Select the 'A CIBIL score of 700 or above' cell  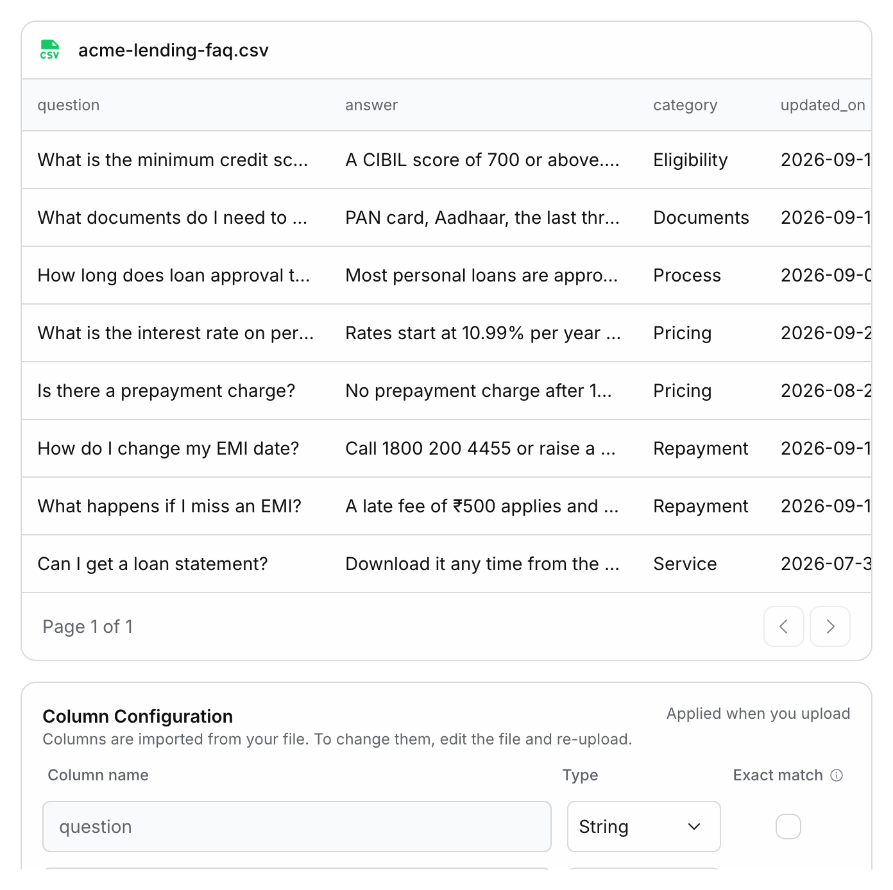click(x=482, y=160)
